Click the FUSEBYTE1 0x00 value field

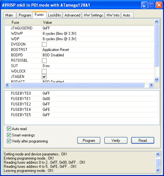(100, 99)
